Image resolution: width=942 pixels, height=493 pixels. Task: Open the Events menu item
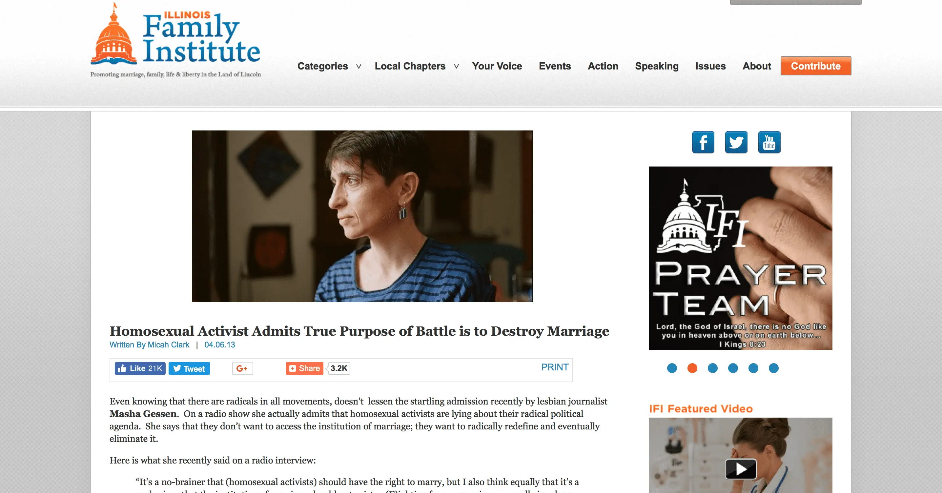[x=555, y=66]
